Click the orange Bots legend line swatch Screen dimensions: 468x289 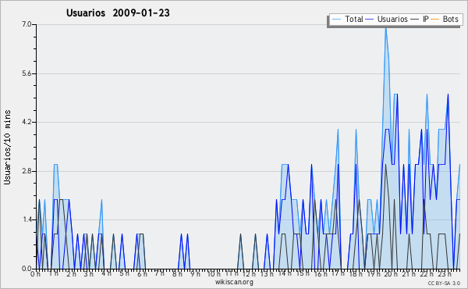[435, 20]
